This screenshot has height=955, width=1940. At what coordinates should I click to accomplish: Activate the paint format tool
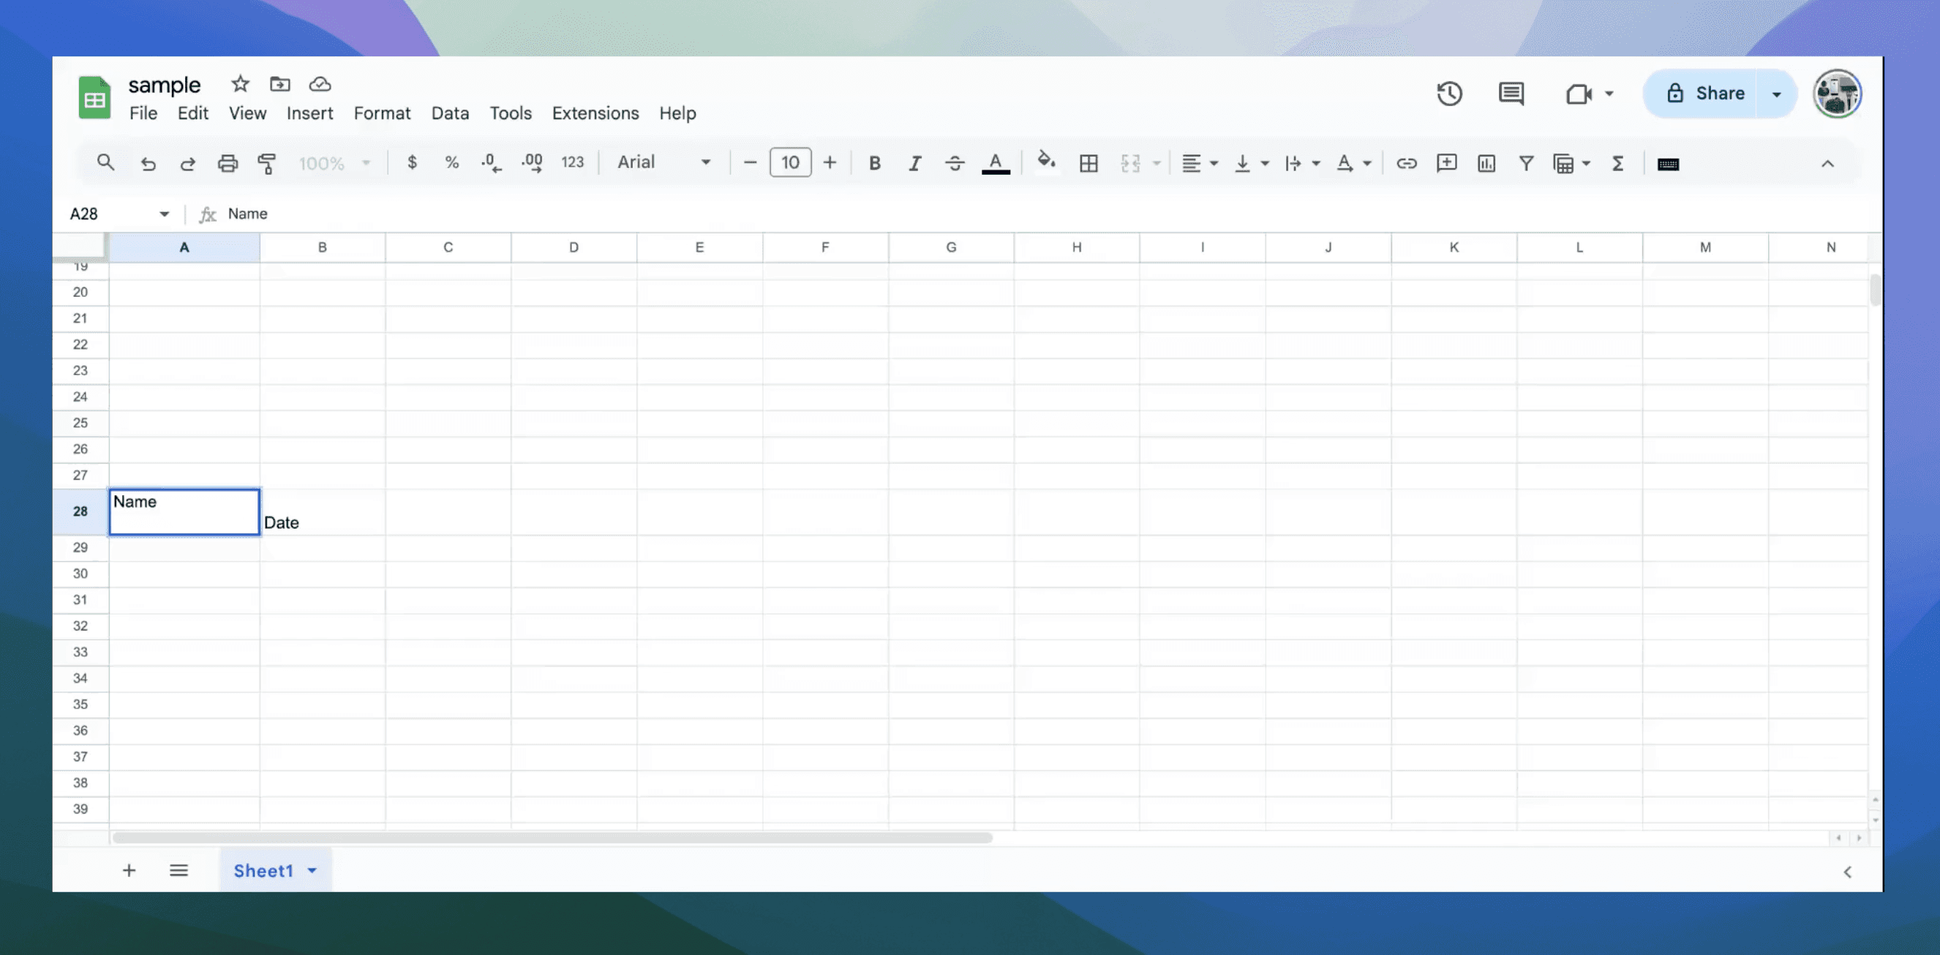click(266, 163)
